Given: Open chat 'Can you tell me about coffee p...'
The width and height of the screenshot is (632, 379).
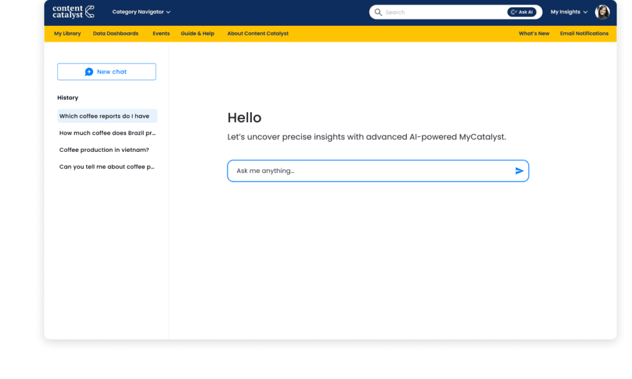Looking at the screenshot, I should [x=107, y=167].
